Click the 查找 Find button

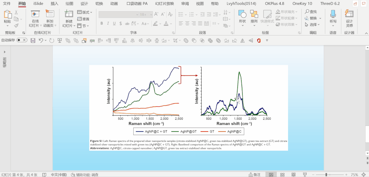pyautogui.click(x=311, y=11)
